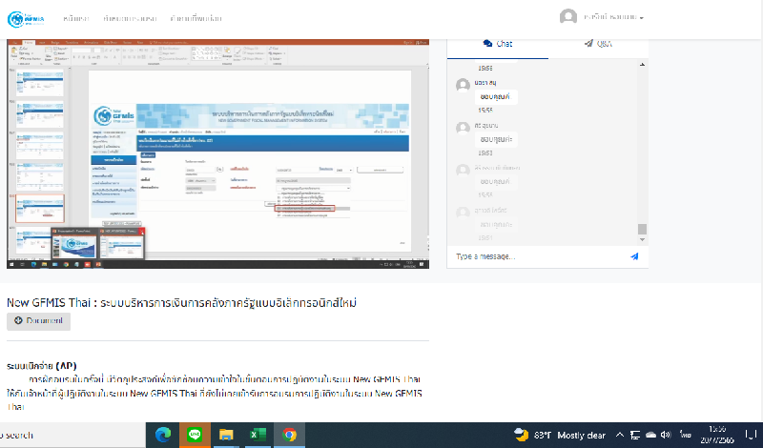763x448 pixels.
Task: Focus the Type a message input field
Action: [534, 256]
